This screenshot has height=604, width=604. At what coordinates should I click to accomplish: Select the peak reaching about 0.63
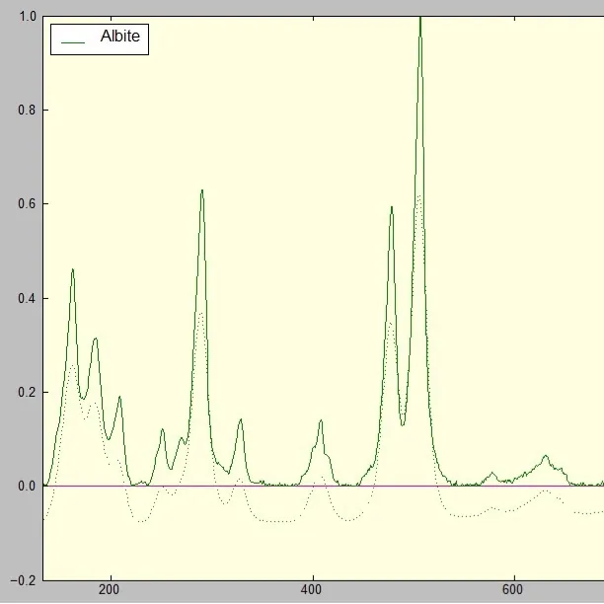point(202,191)
